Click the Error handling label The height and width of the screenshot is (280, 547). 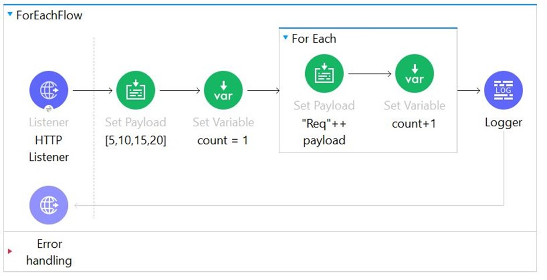pos(49,252)
